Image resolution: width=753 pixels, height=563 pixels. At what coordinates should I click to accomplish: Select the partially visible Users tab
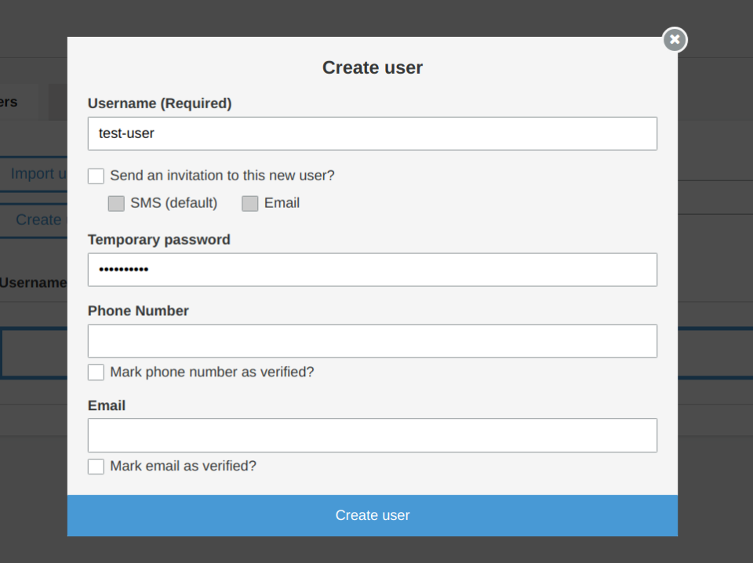tap(11, 102)
